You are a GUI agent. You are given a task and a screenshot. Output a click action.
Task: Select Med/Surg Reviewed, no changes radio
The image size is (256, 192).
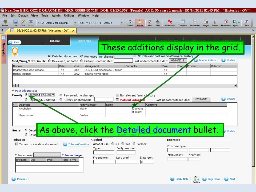coord(82,56)
